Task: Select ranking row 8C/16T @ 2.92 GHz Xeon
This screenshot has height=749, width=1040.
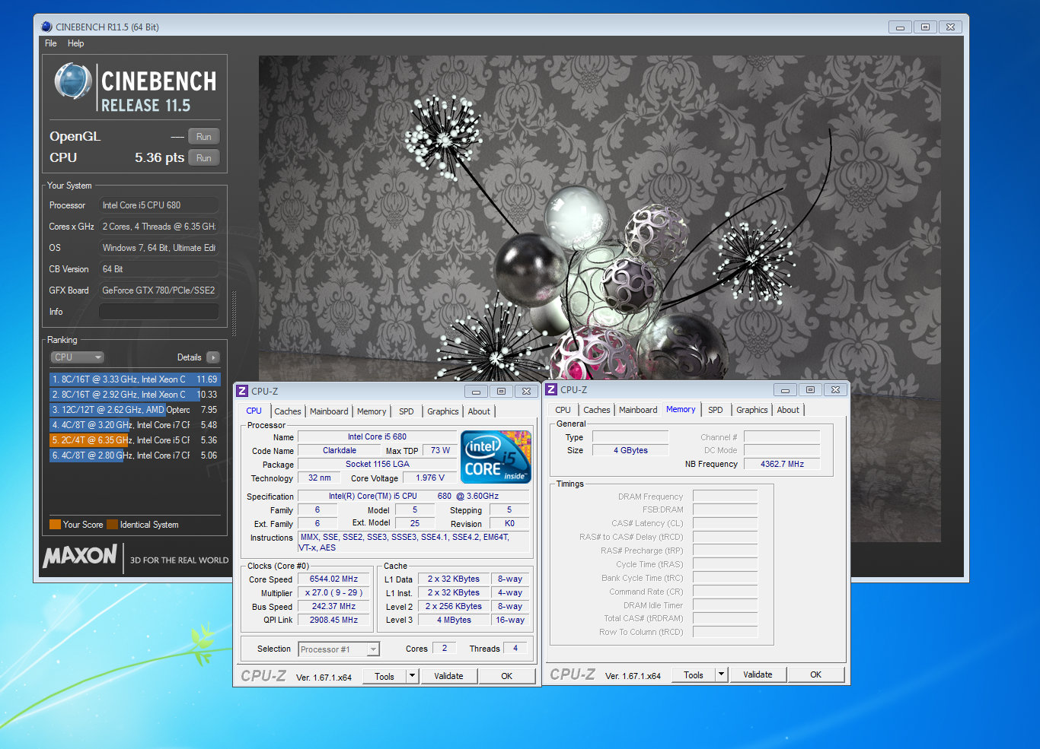Action: pyautogui.click(x=135, y=395)
